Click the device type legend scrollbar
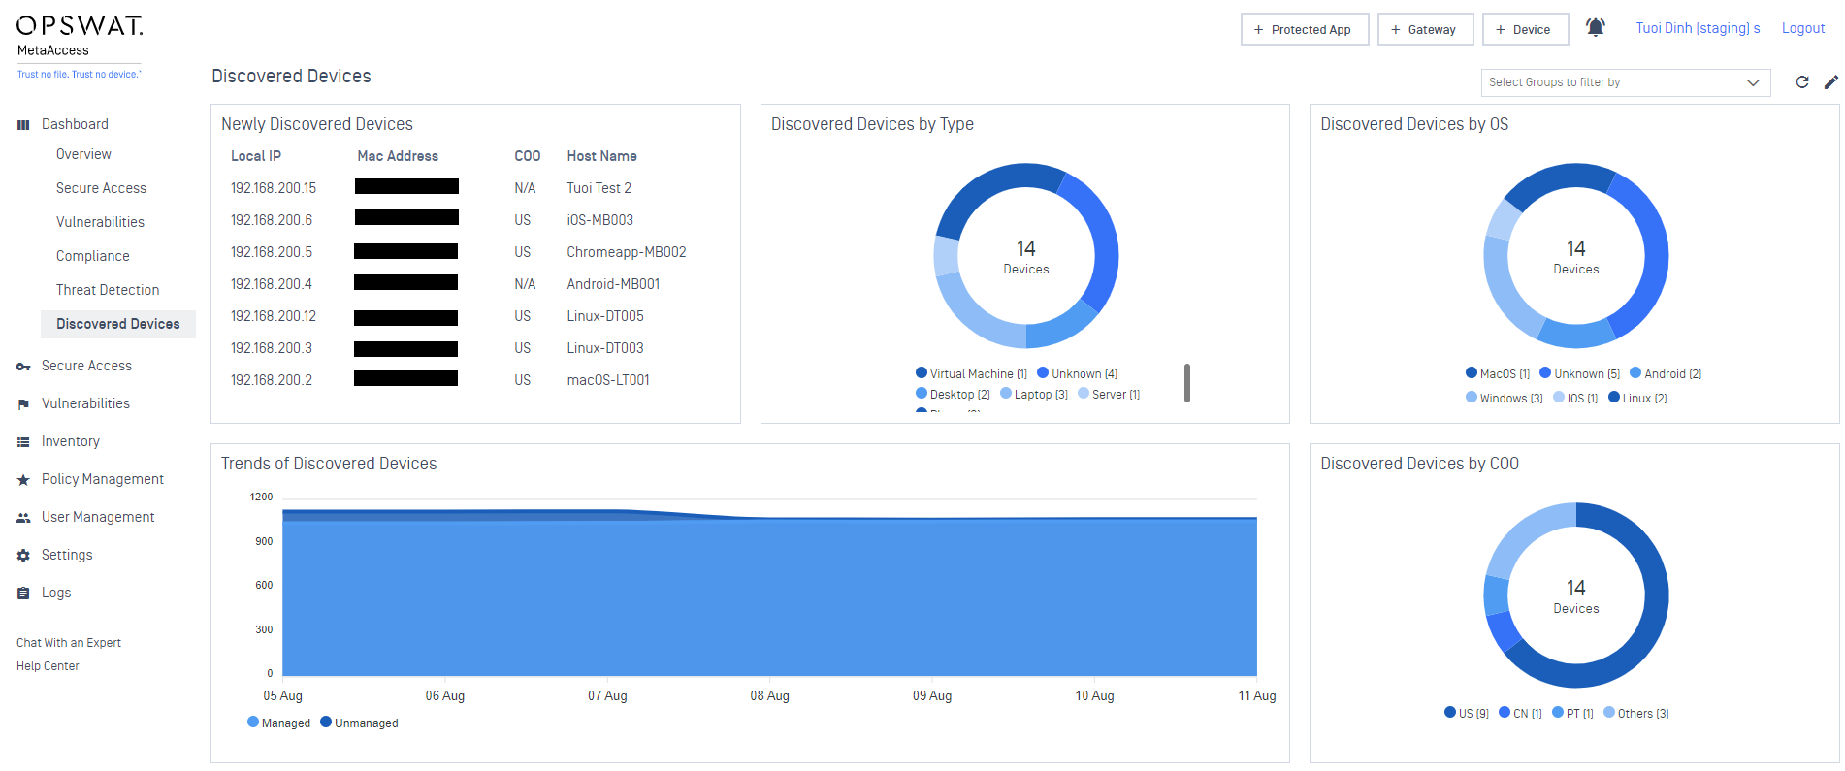1845x771 pixels. 1187,383
